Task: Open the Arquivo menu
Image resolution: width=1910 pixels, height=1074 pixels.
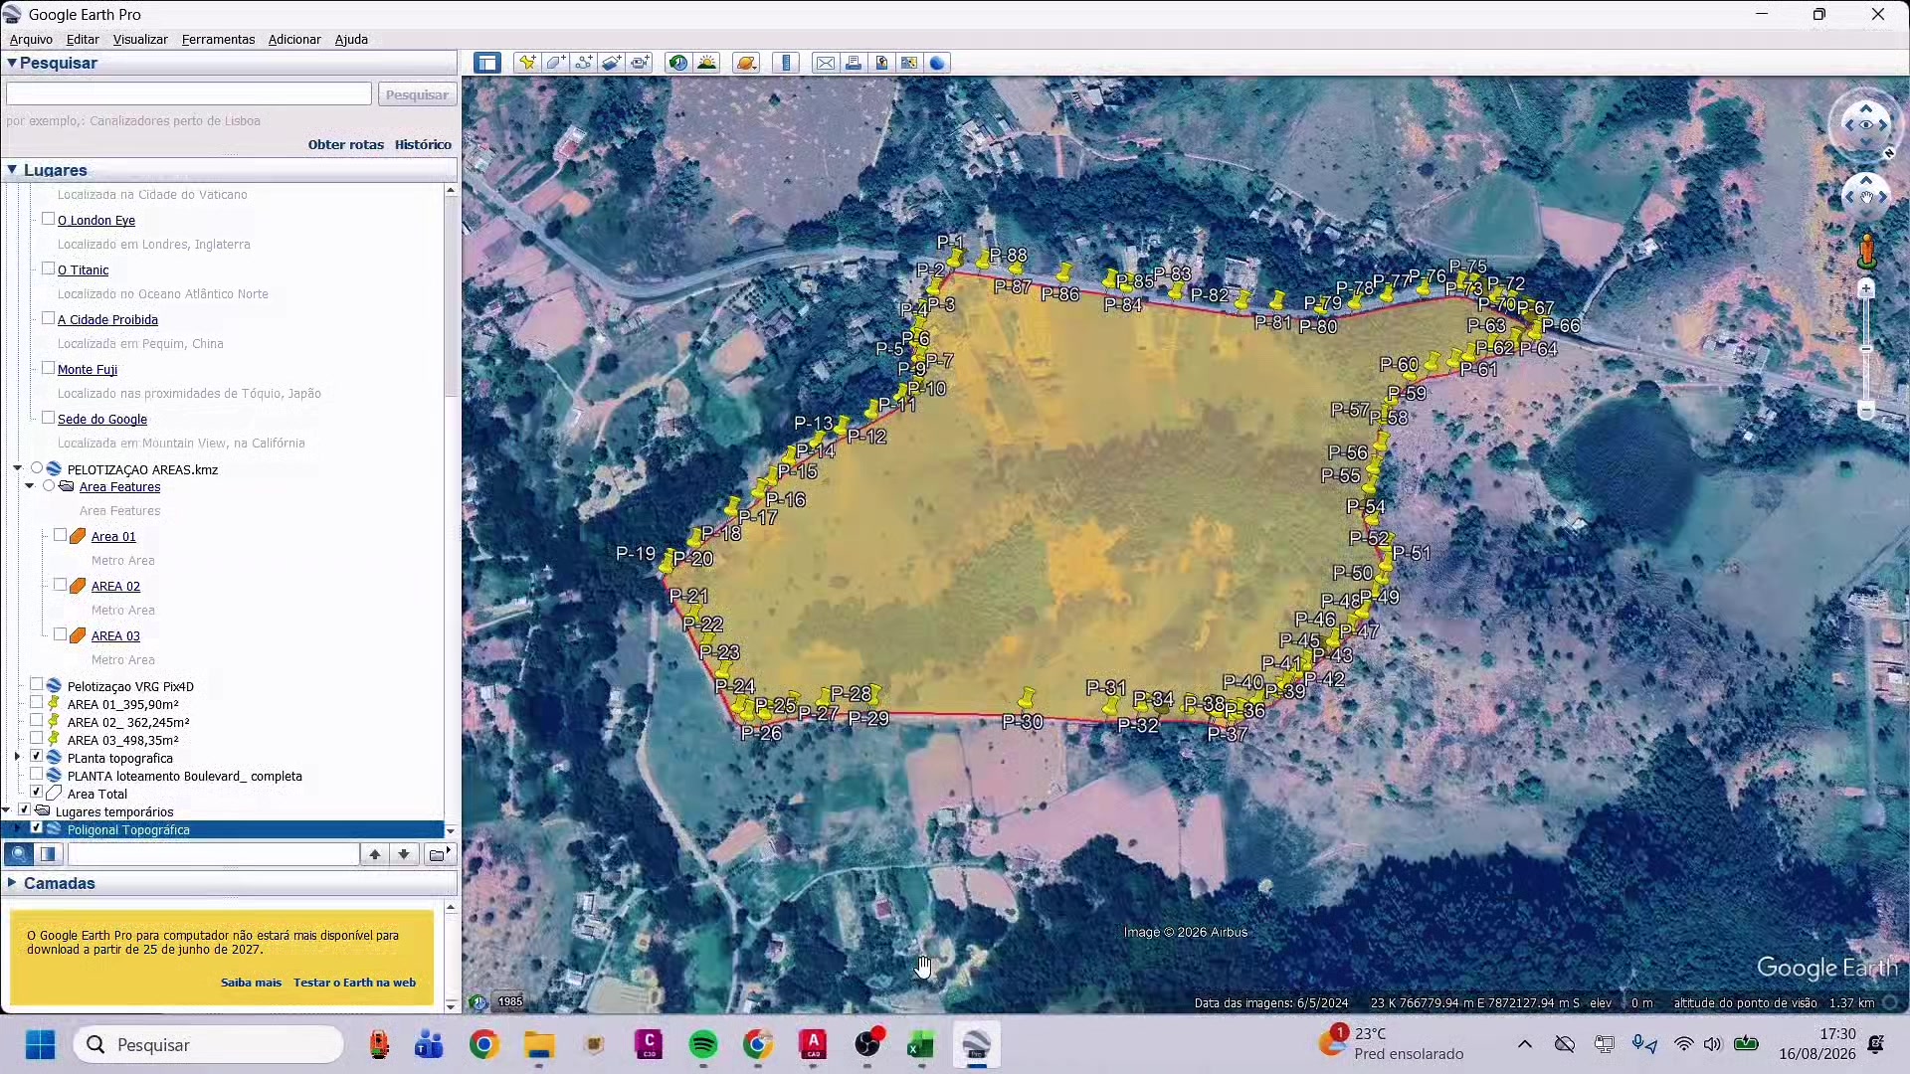Action: point(31,40)
